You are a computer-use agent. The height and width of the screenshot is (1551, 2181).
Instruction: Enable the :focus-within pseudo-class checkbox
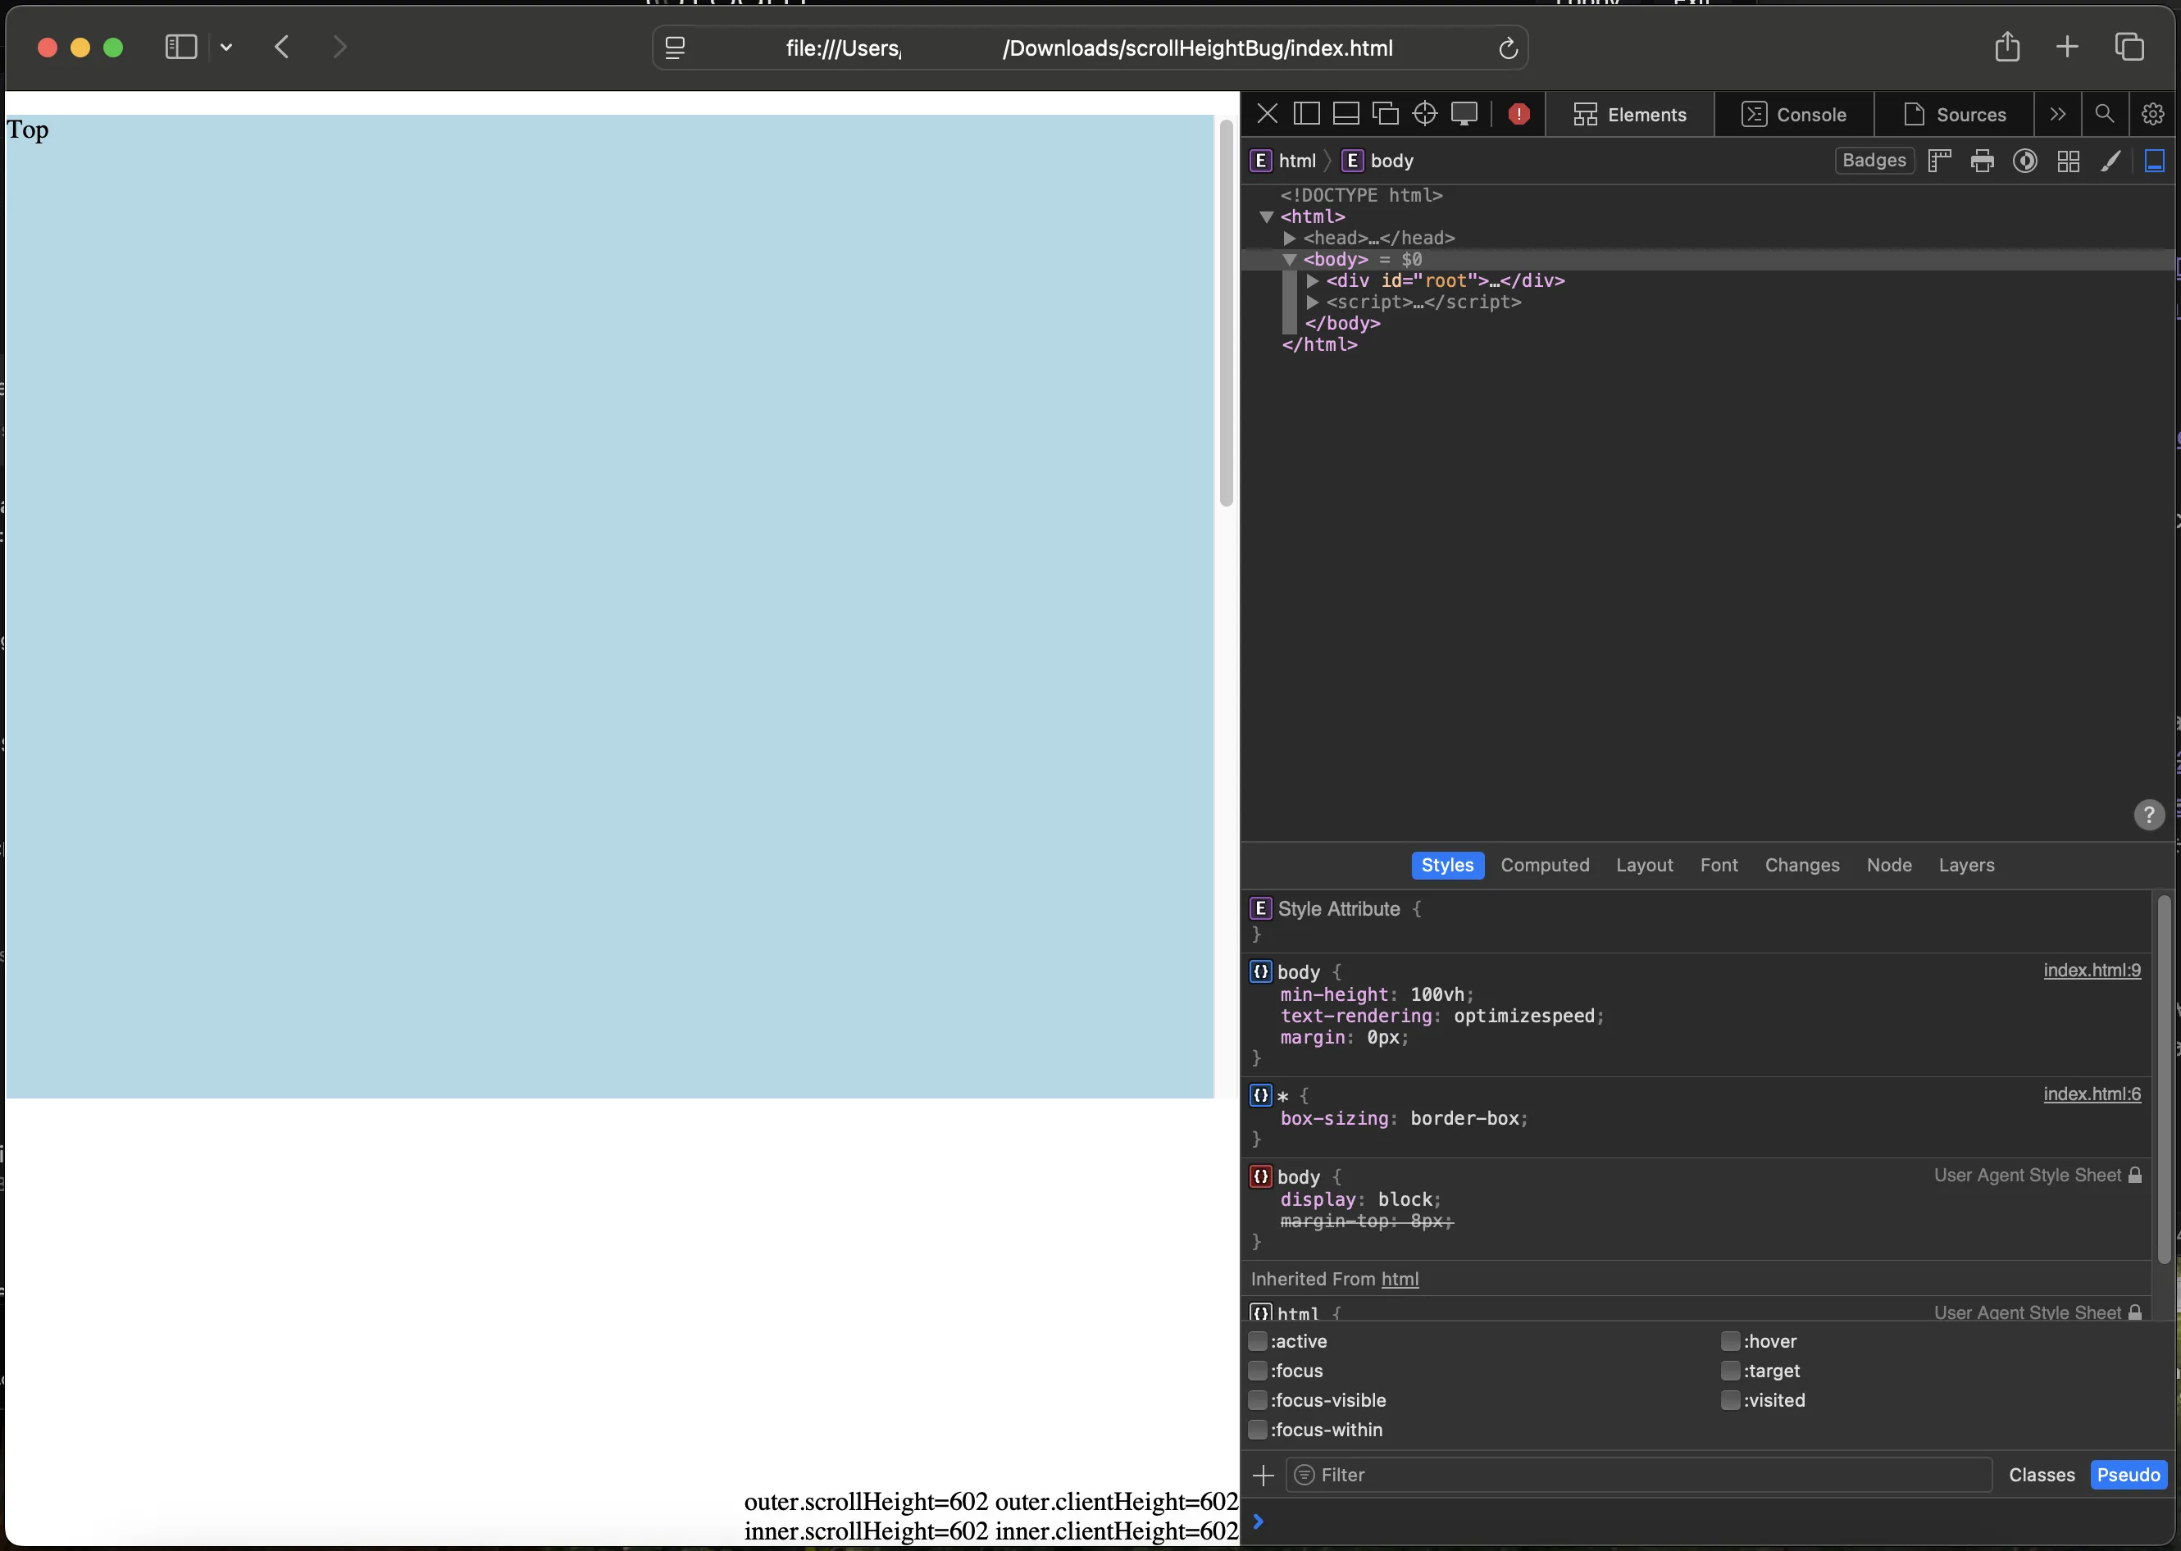(1258, 1430)
